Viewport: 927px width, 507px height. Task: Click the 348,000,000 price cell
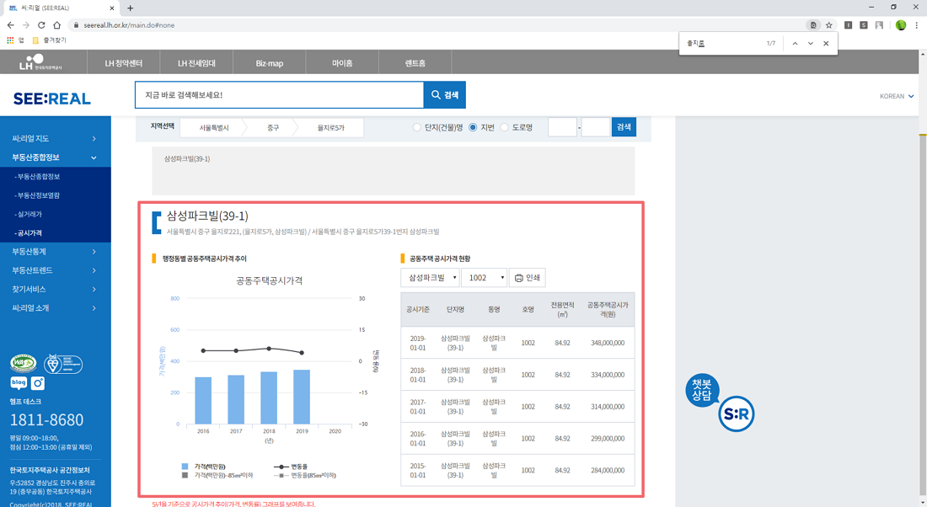click(607, 343)
